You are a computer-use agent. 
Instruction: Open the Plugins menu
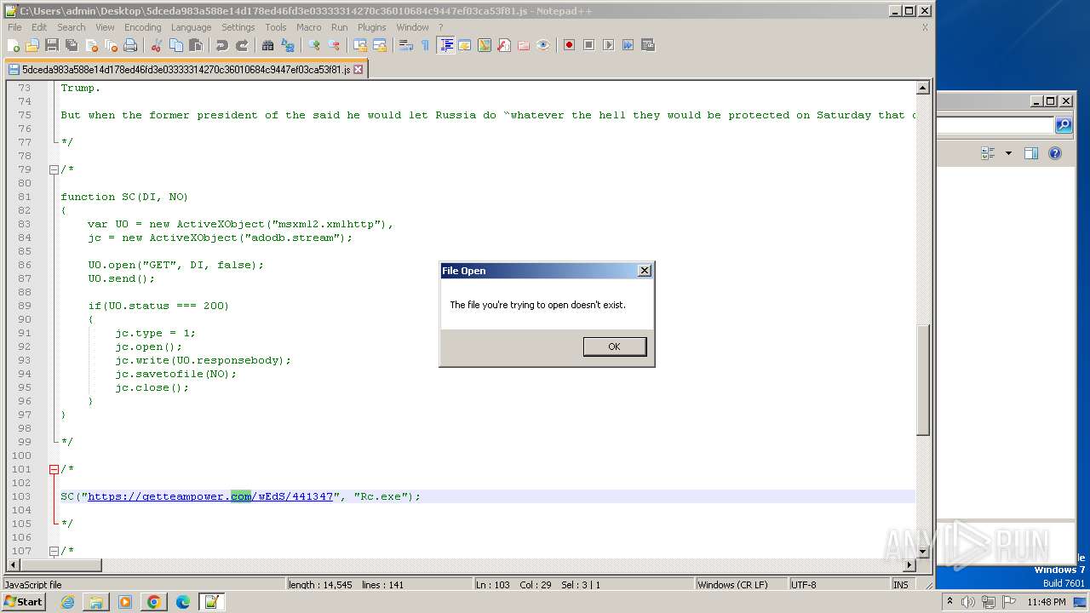pos(371,27)
